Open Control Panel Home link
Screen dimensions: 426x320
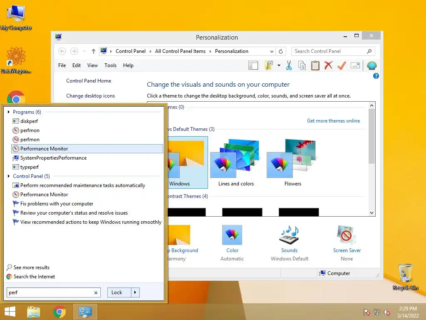click(x=89, y=81)
